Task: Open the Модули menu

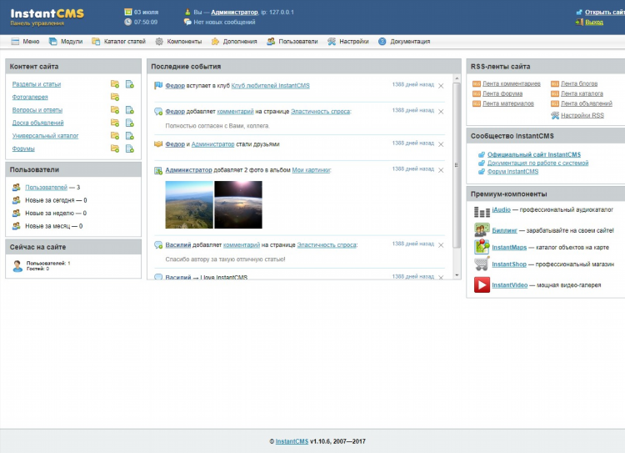Action: (66, 42)
